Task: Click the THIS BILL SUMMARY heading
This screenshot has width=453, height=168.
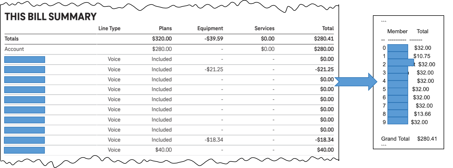Action: point(51,17)
